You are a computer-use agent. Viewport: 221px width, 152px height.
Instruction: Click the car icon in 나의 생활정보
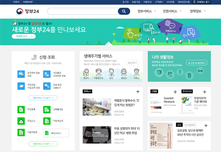coord(200,70)
